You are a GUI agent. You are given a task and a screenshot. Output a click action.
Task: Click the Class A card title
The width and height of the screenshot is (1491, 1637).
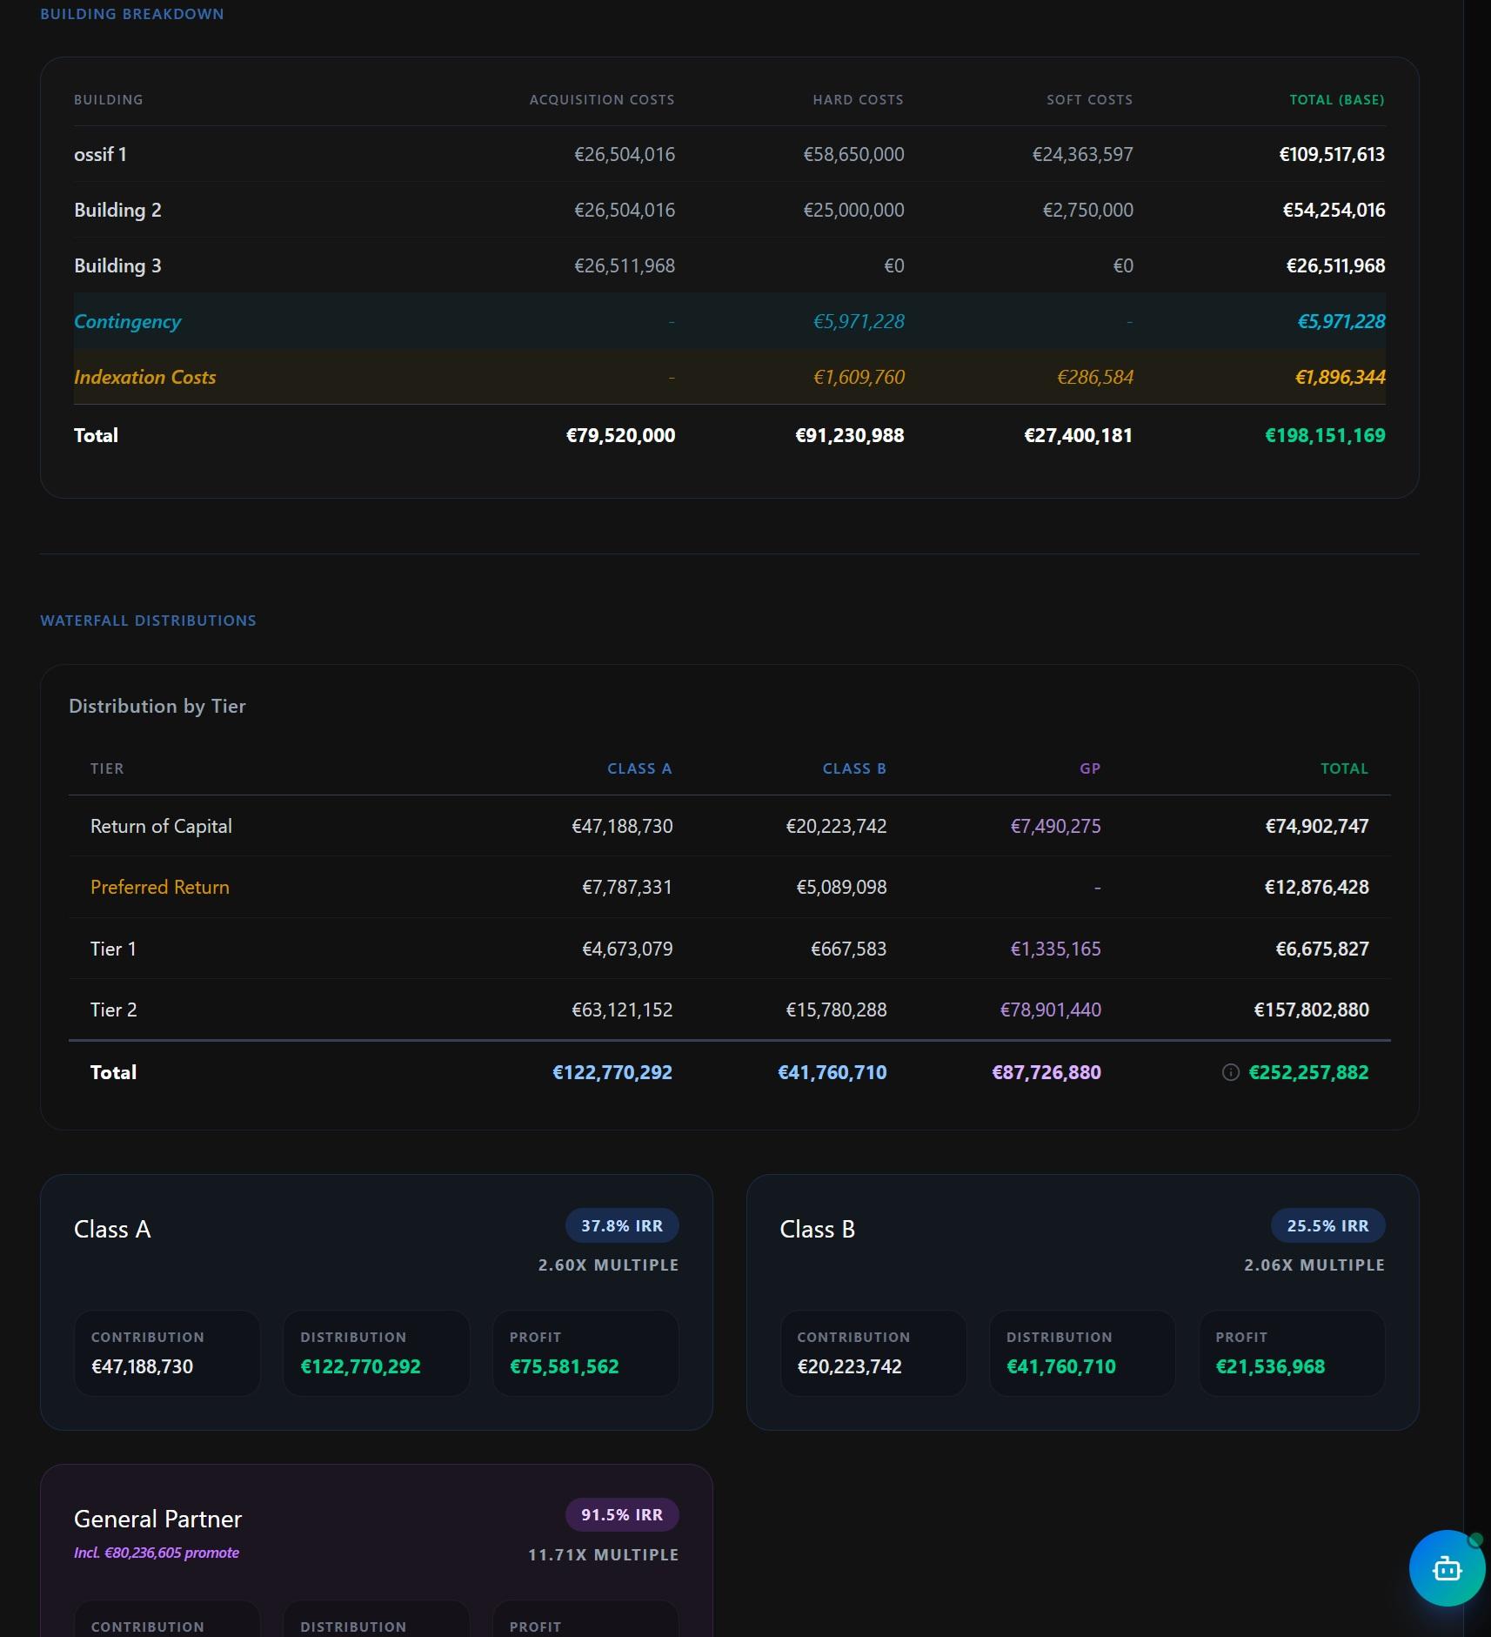coord(112,1229)
